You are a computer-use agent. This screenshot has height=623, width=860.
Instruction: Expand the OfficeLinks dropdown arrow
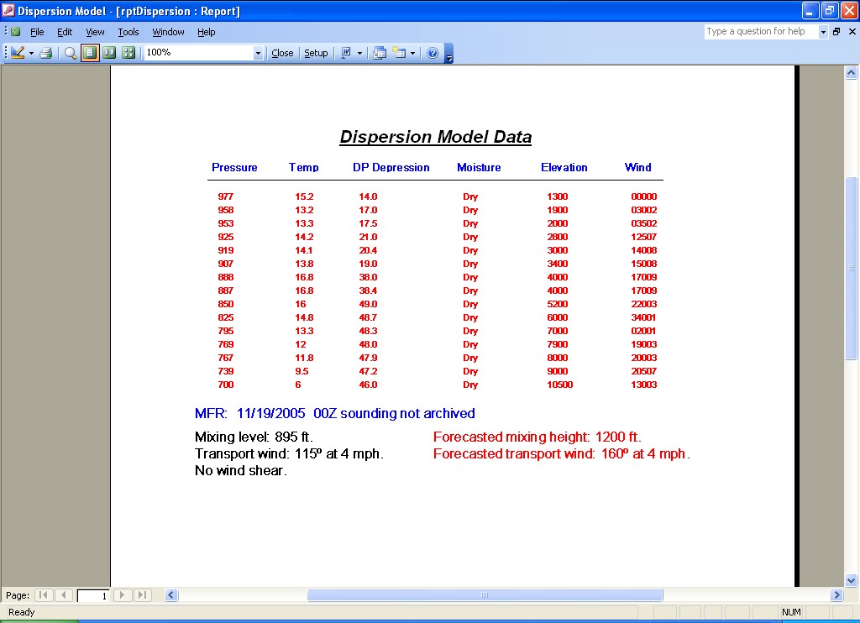point(359,53)
